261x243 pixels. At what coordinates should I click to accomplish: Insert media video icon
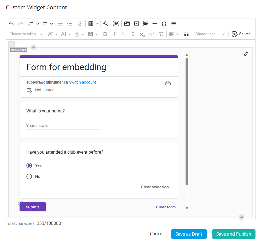coord(136,24)
